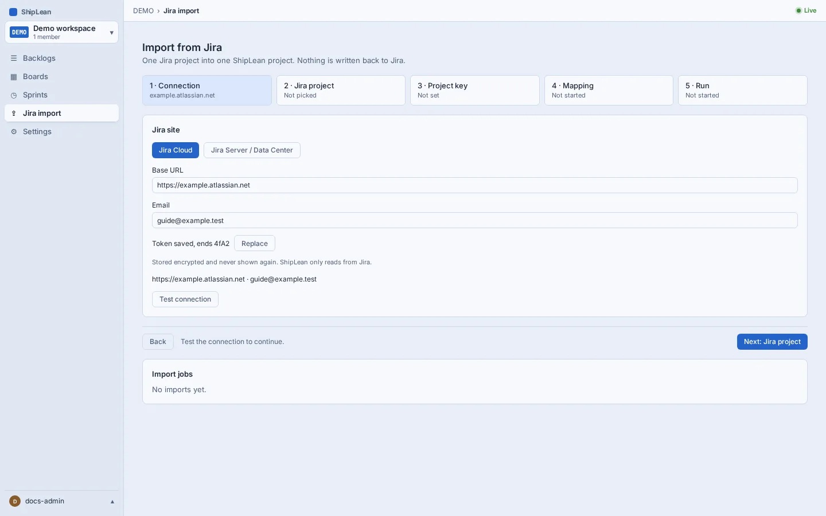Click the Sprints clock icon
The width and height of the screenshot is (826, 516).
coord(14,95)
